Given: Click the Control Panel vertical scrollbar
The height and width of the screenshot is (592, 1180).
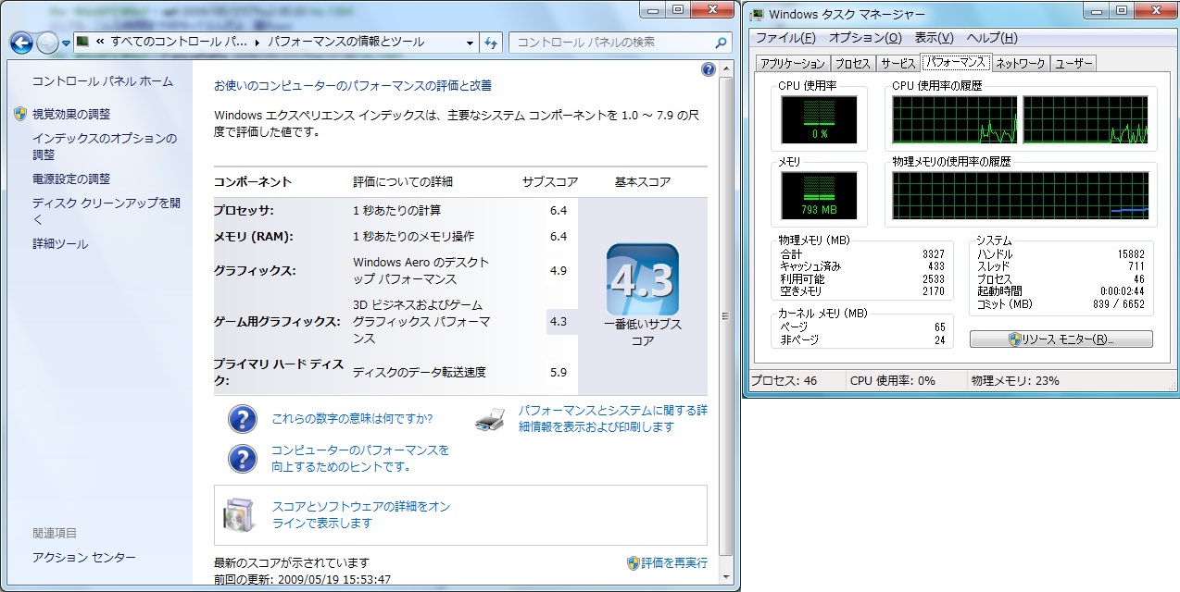Looking at the screenshot, I should [x=726, y=324].
